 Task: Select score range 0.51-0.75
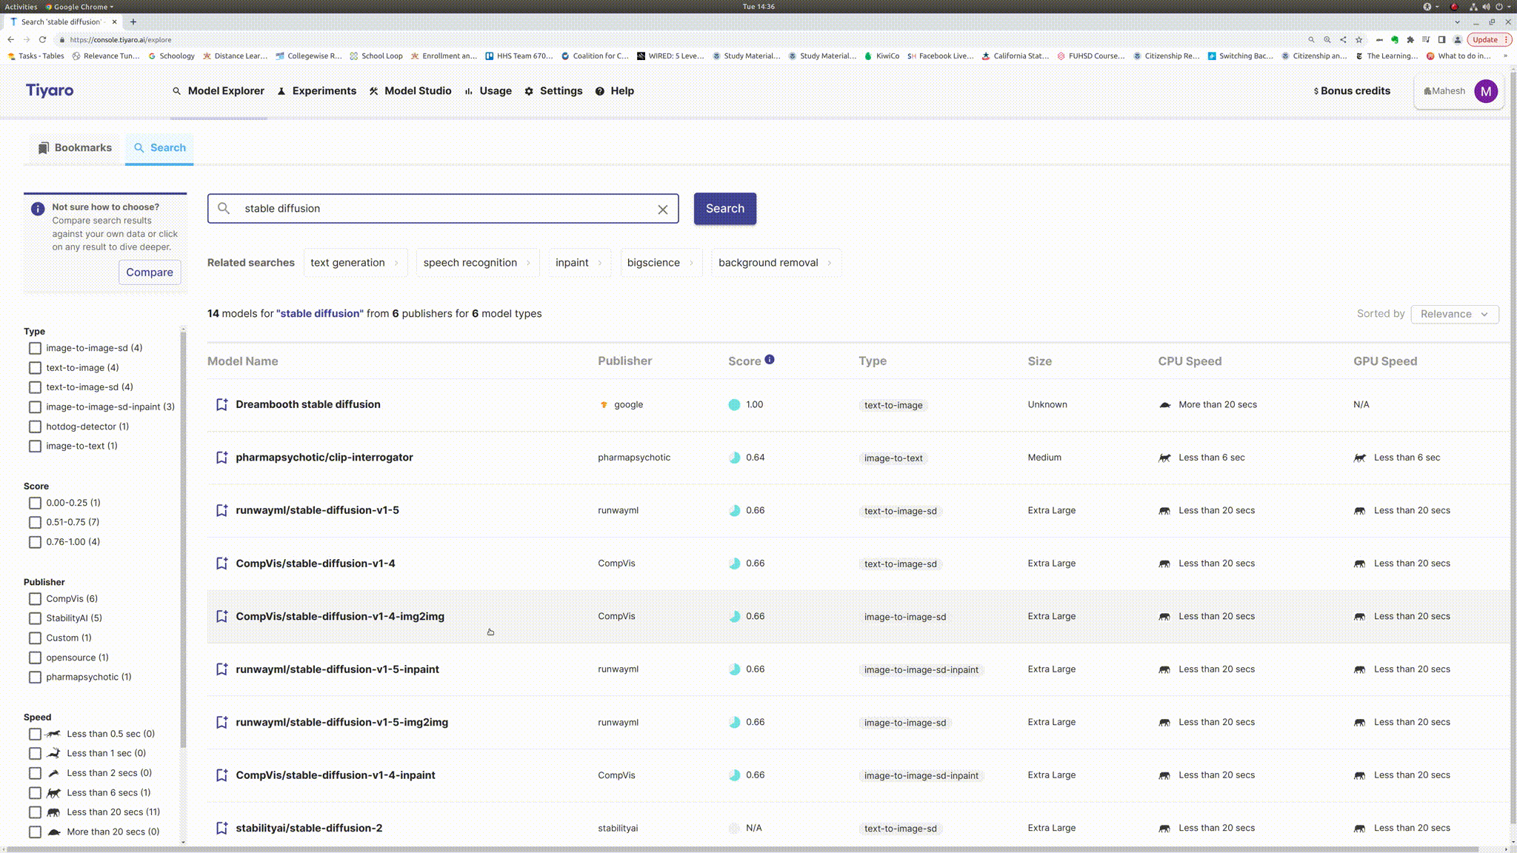click(x=35, y=522)
